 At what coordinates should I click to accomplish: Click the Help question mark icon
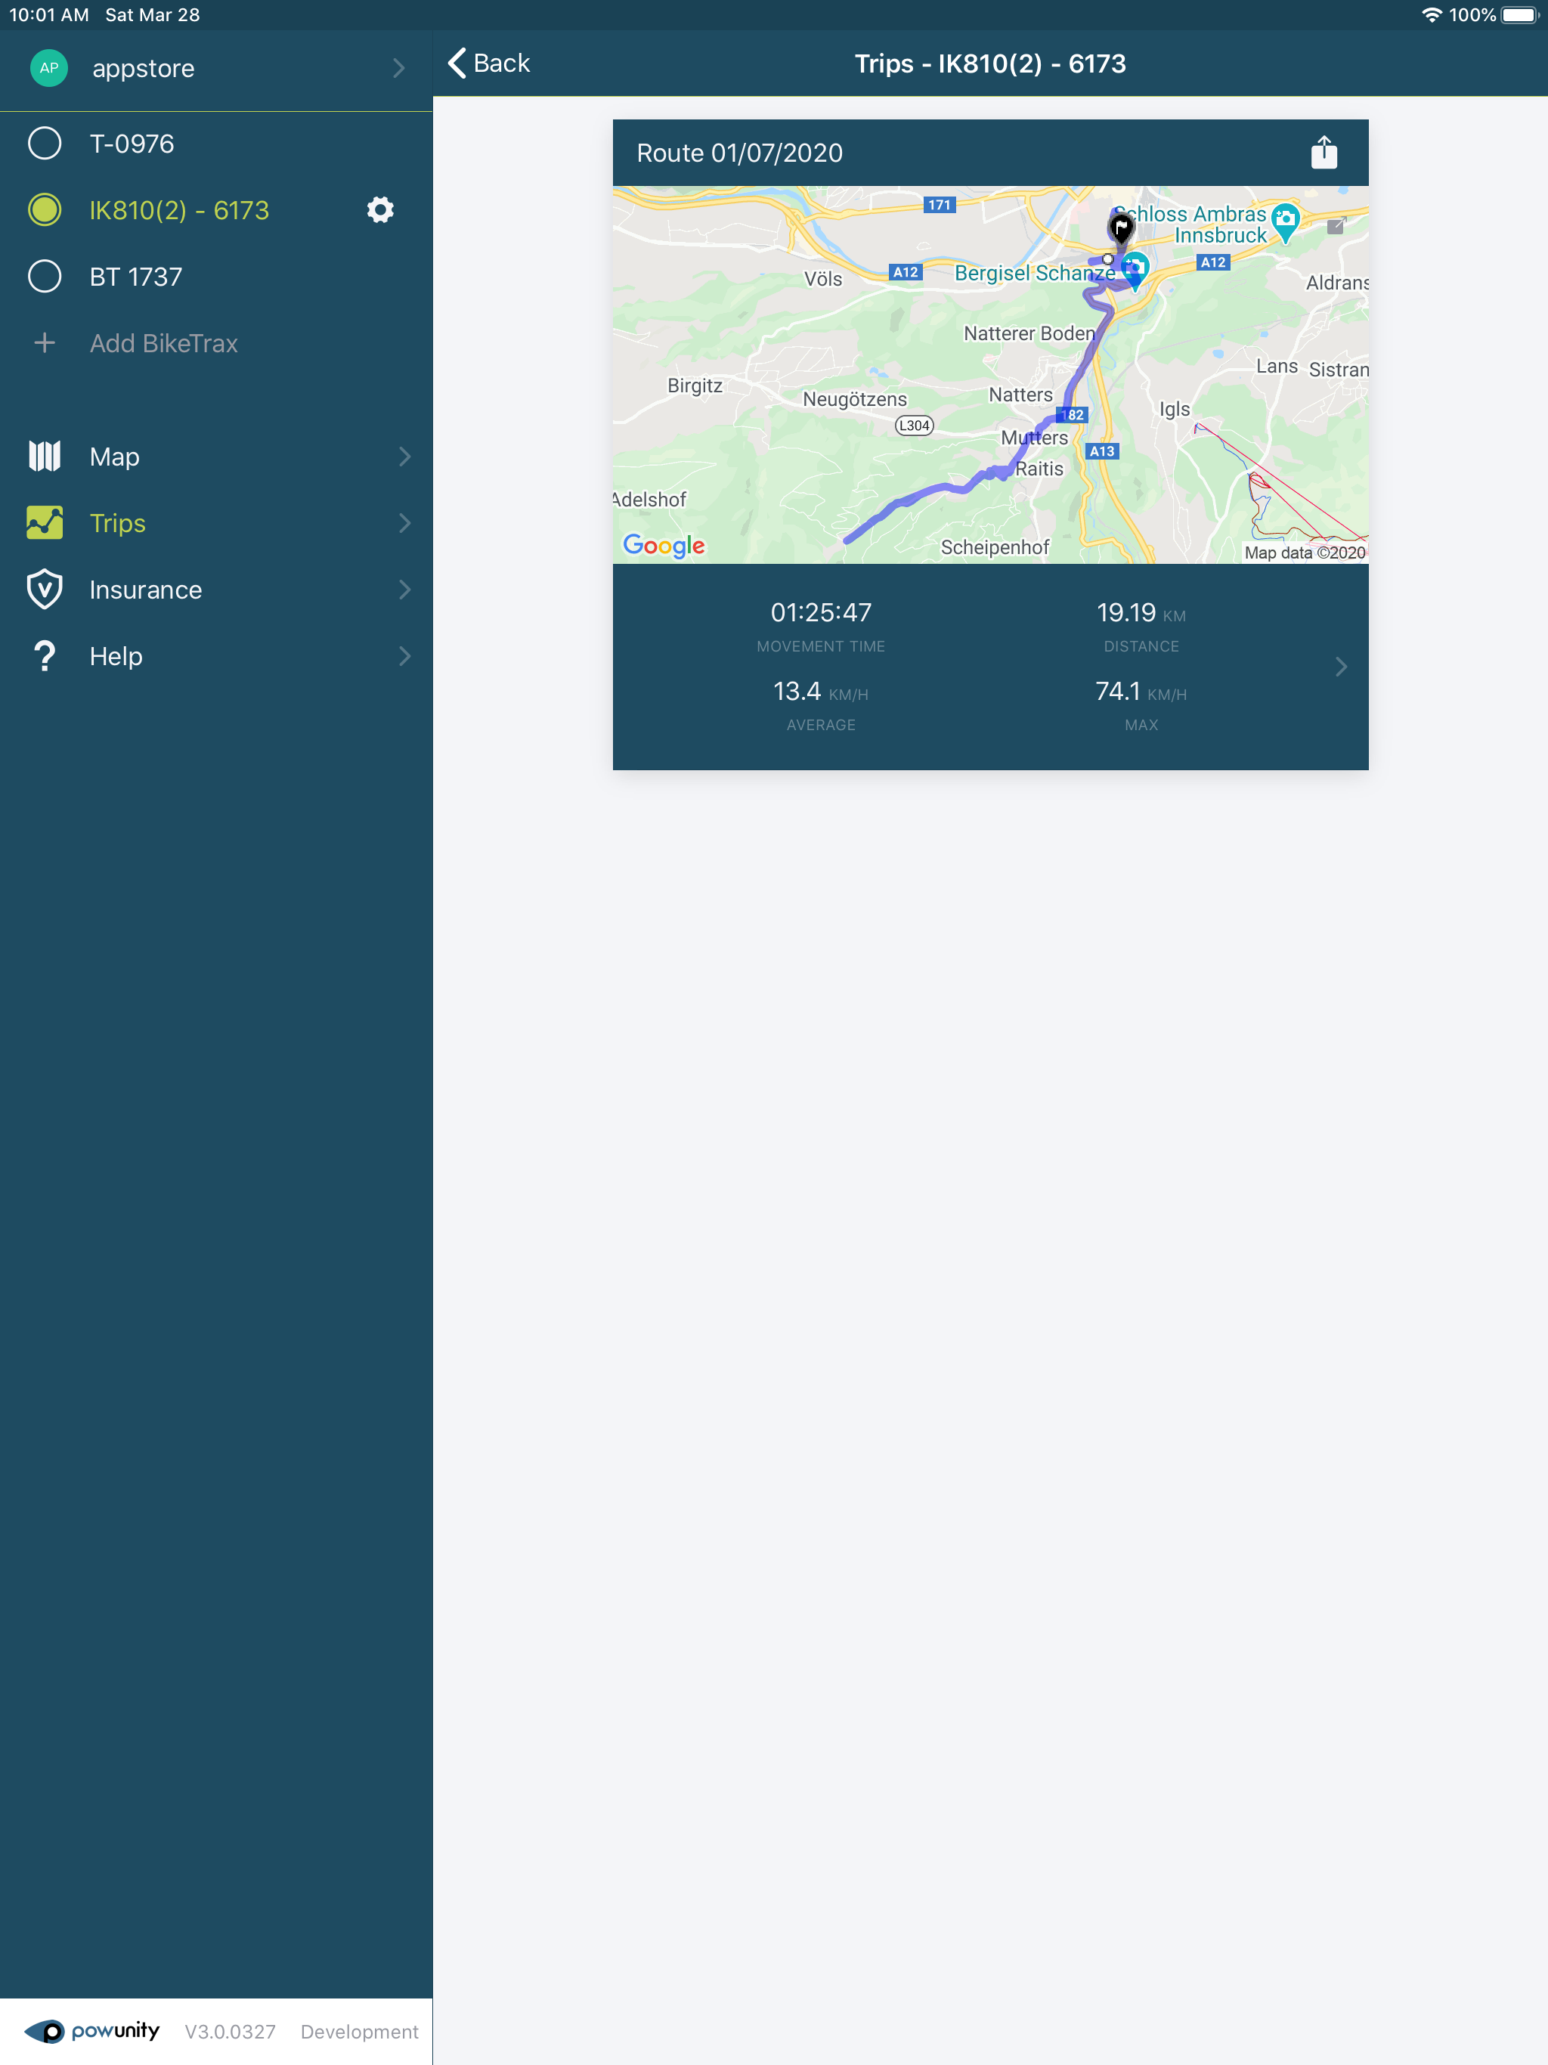[x=45, y=656]
